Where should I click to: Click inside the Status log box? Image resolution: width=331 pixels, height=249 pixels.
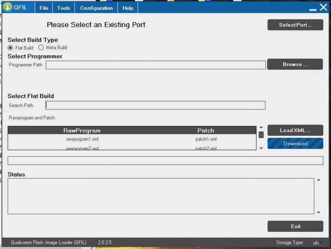pos(161,196)
